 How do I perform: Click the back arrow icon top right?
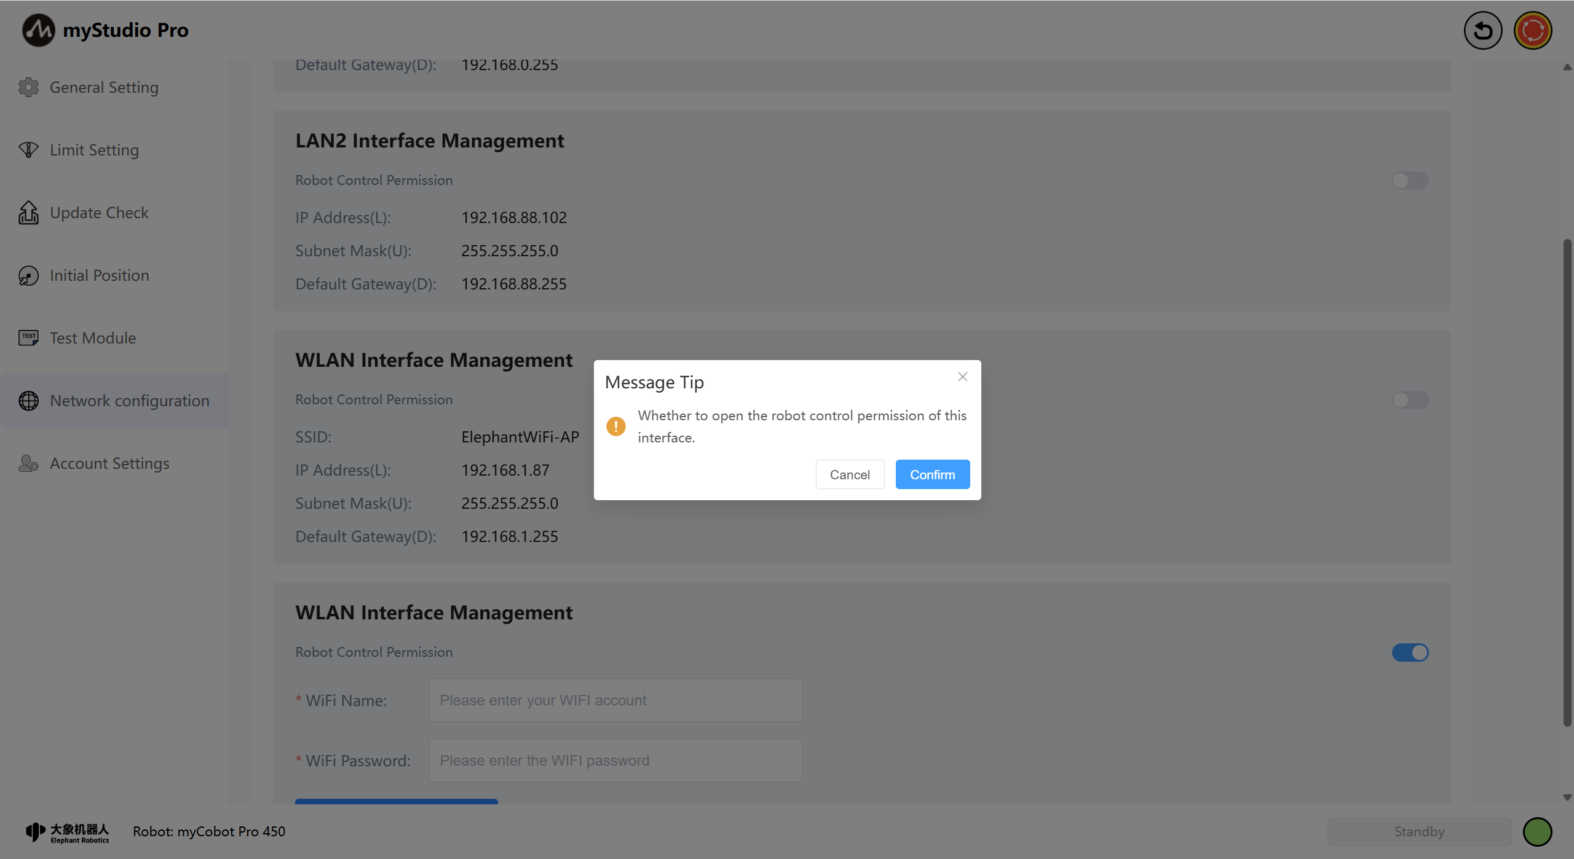click(x=1482, y=30)
